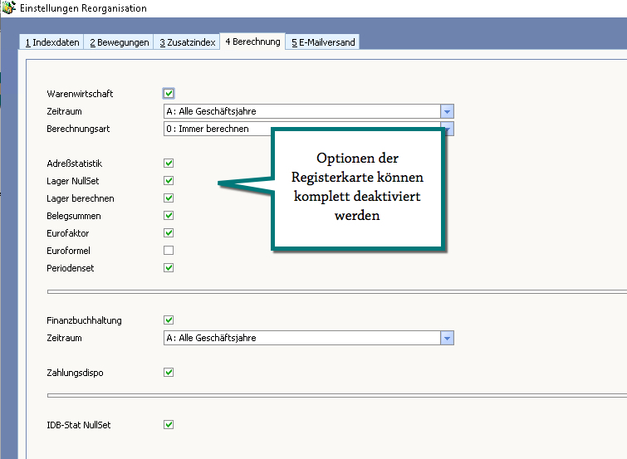Uncheck the Belegsummen checkbox
The image size is (627, 459).
pos(169,216)
